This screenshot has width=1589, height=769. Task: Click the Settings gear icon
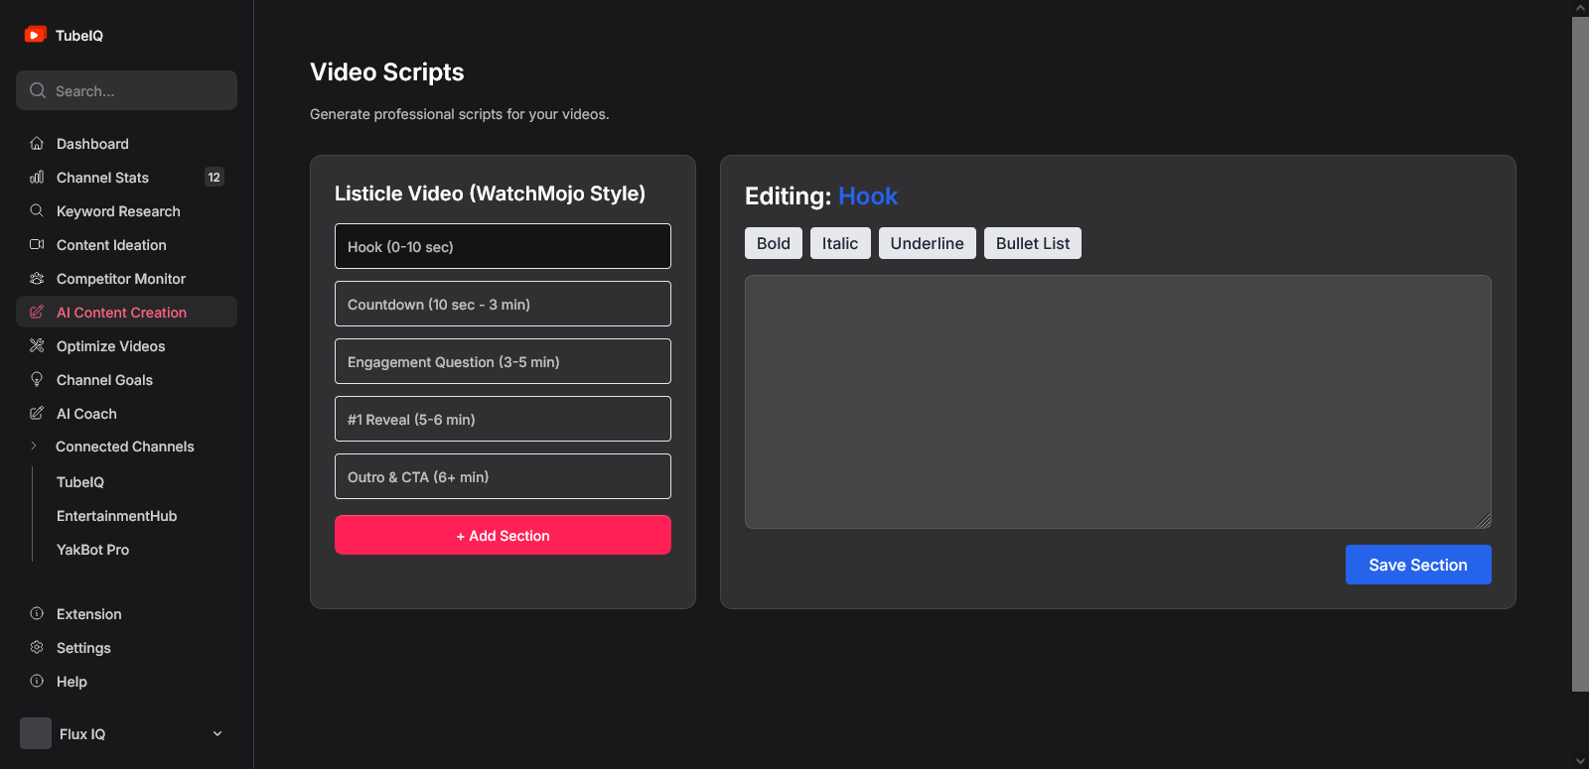(x=37, y=648)
